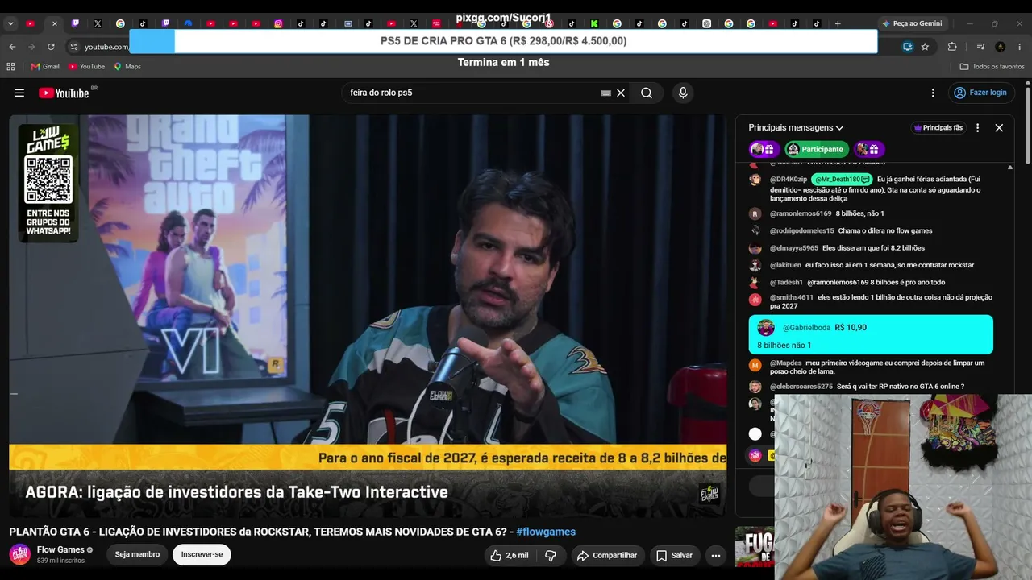Open the @Gabrielboda avatar in Super Chat

click(x=766, y=328)
